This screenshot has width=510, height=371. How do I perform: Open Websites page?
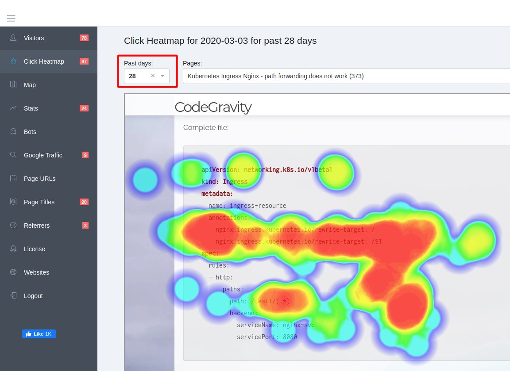click(49, 272)
